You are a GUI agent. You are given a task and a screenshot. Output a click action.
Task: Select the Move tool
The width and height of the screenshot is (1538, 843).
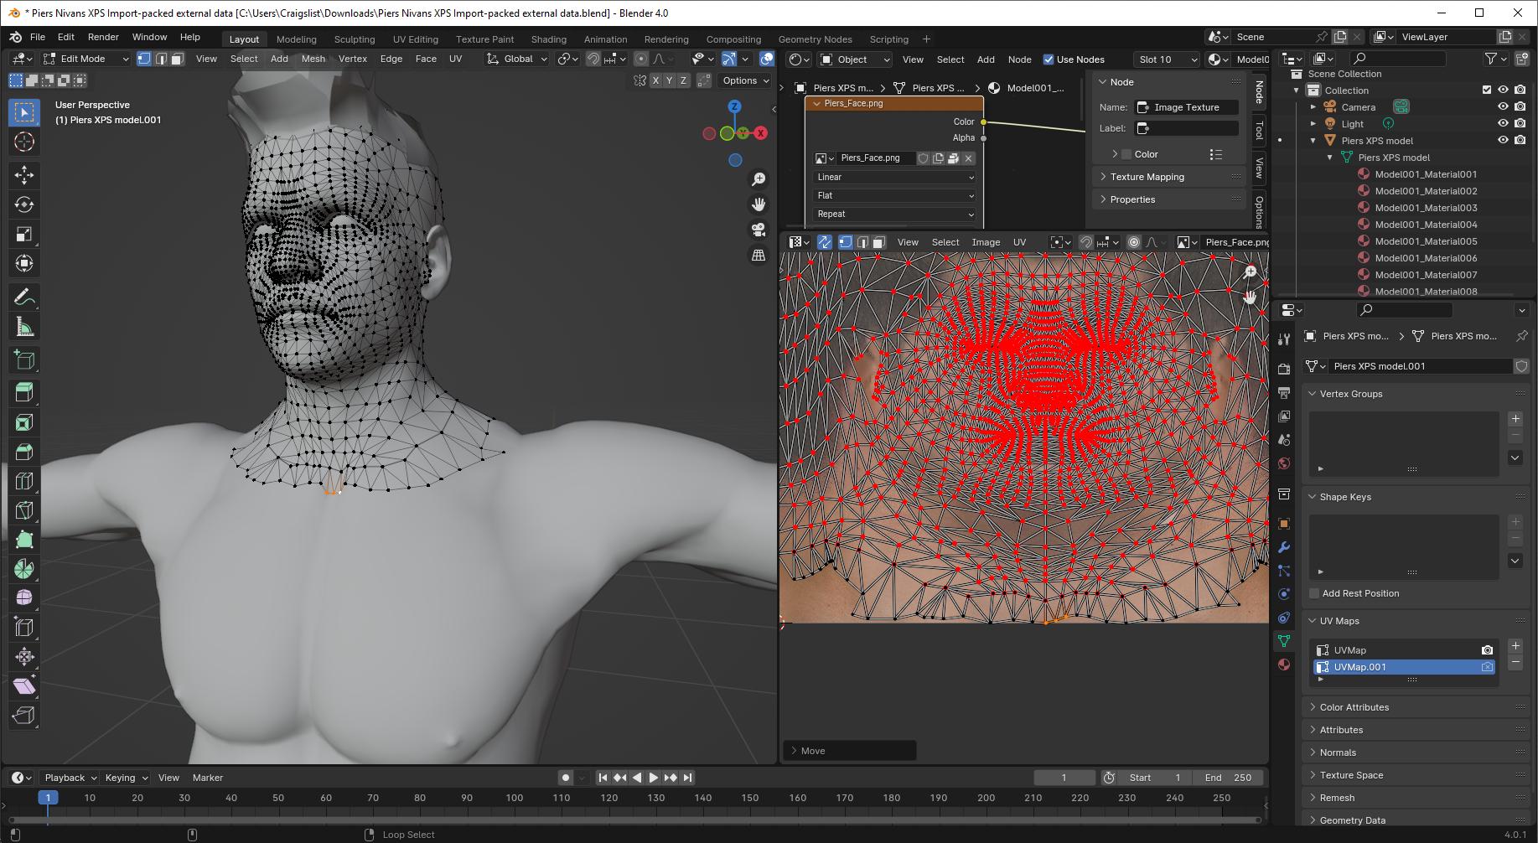[x=24, y=175]
